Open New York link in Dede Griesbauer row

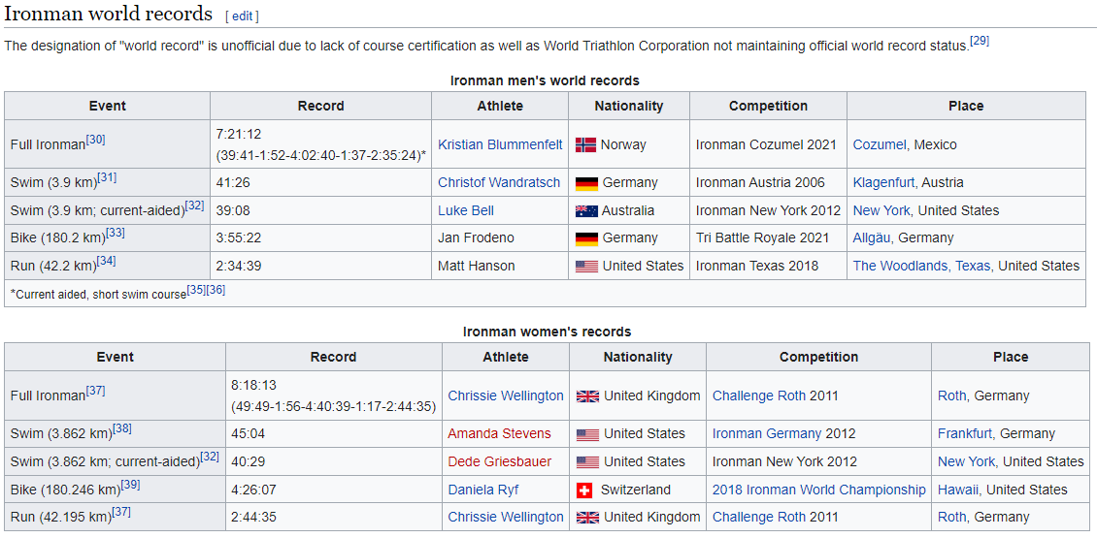(966, 461)
